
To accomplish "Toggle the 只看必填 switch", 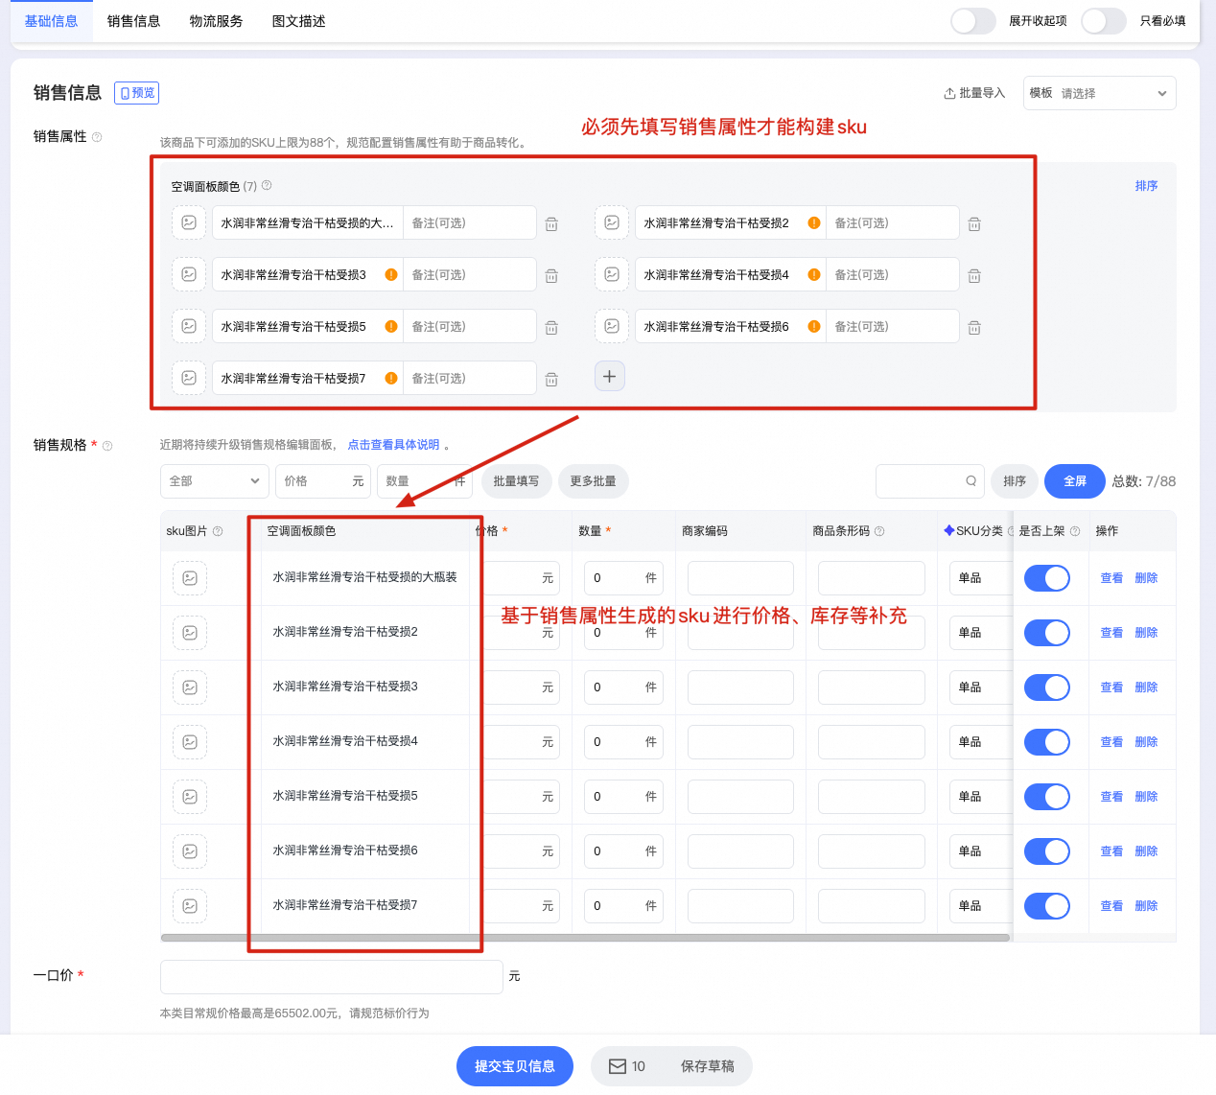I will point(1104,21).
